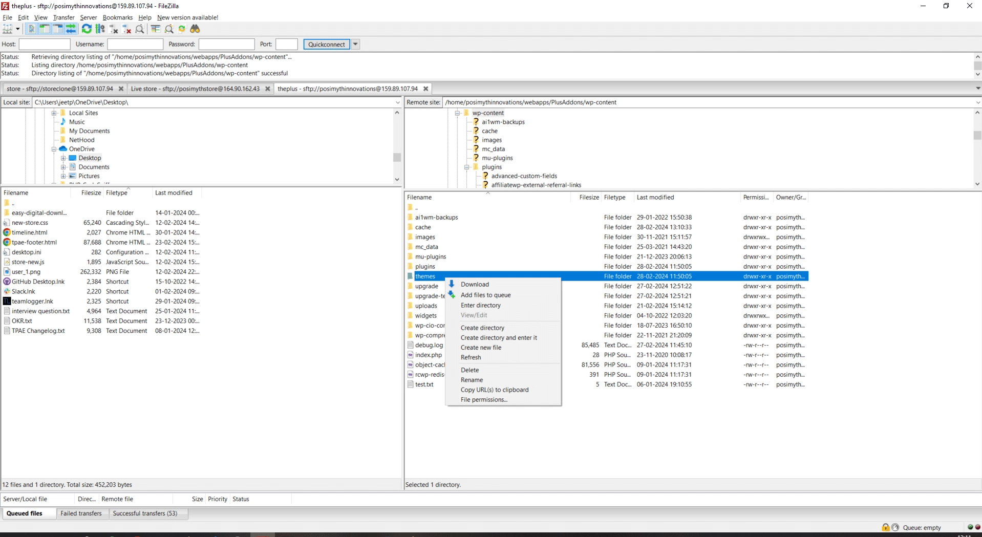Open the Transfer menu
The image size is (982, 537).
pos(63,17)
